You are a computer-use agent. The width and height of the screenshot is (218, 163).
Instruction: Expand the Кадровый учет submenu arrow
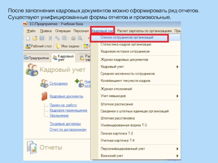(177, 67)
